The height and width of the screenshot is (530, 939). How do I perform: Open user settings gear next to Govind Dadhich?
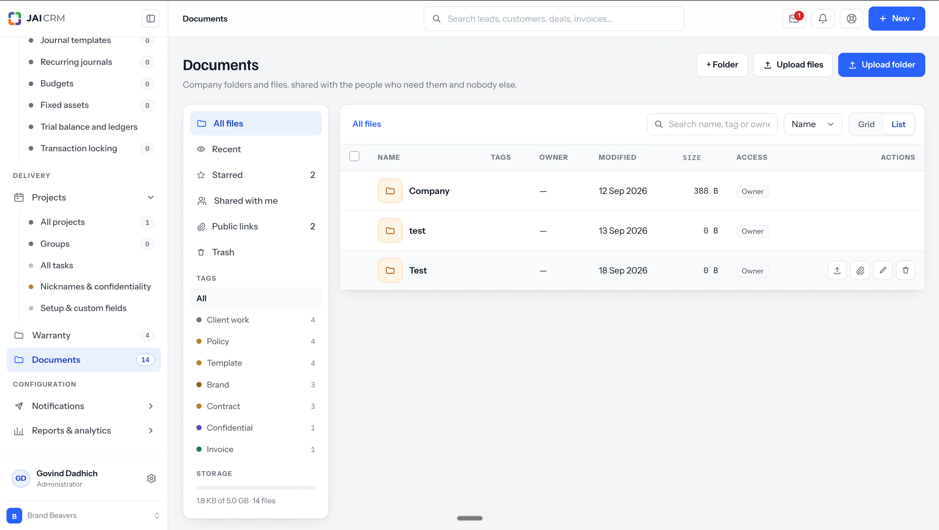(151, 478)
